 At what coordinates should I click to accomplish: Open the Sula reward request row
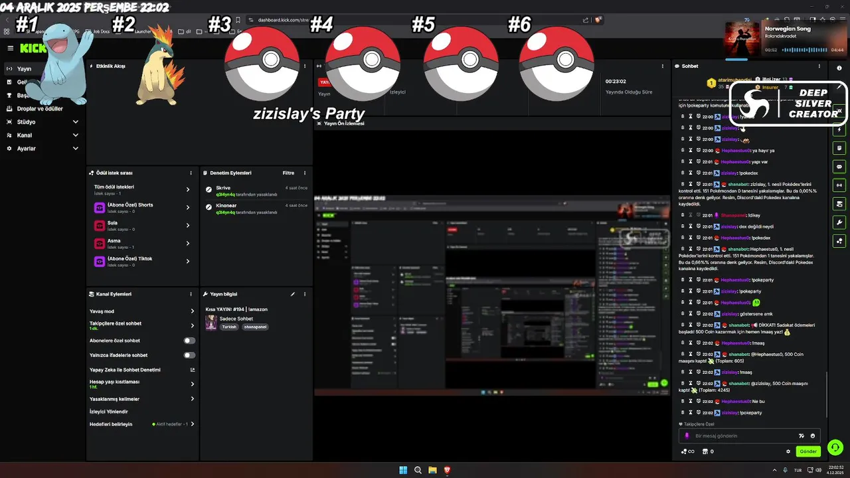coord(142,225)
